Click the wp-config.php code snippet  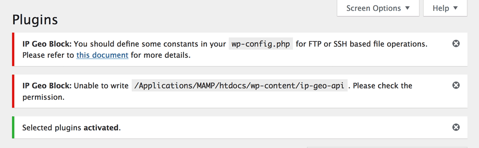point(261,44)
